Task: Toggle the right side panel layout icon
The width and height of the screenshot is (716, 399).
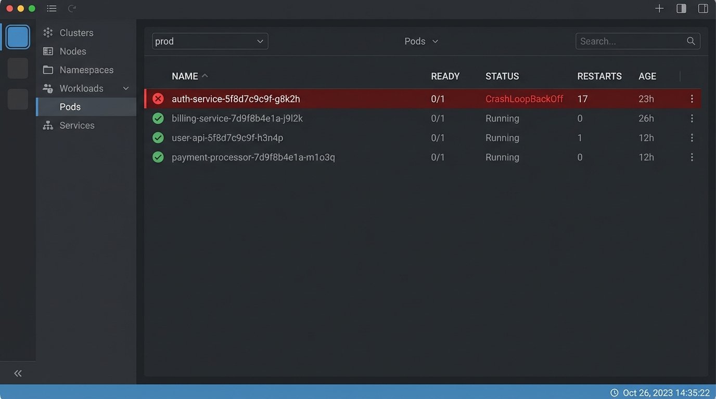Action: 703,8
